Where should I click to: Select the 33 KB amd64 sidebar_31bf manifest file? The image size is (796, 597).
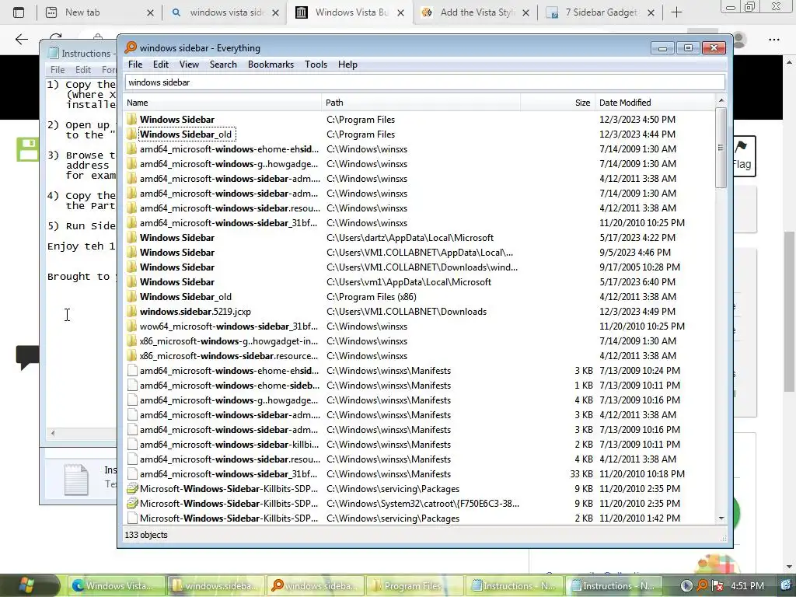coord(419,473)
